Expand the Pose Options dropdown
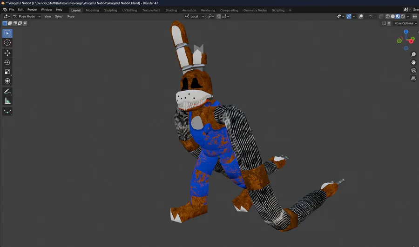Screen dimensions: 419x247 pos(405,23)
